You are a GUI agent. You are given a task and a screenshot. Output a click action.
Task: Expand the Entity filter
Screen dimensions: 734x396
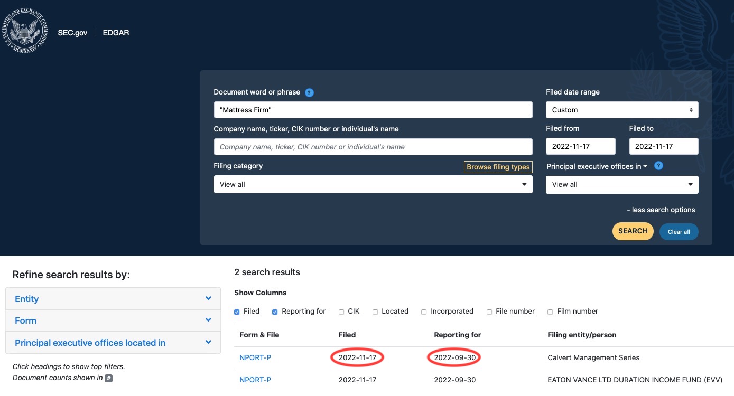point(113,299)
